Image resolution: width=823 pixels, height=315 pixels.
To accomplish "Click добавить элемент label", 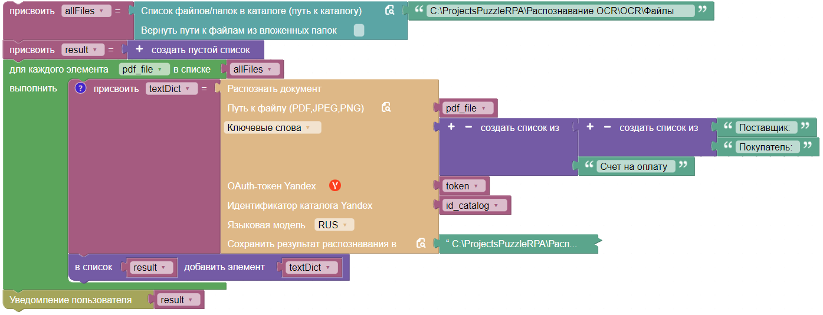I will [224, 267].
